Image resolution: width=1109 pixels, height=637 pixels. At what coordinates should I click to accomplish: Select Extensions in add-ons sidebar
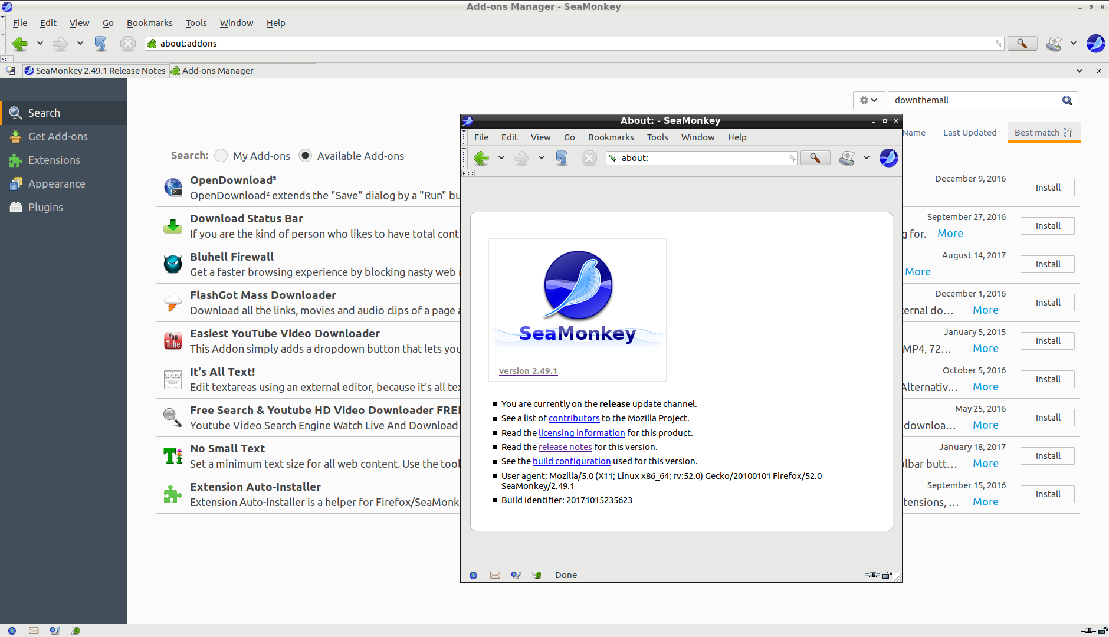click(64, 160)
